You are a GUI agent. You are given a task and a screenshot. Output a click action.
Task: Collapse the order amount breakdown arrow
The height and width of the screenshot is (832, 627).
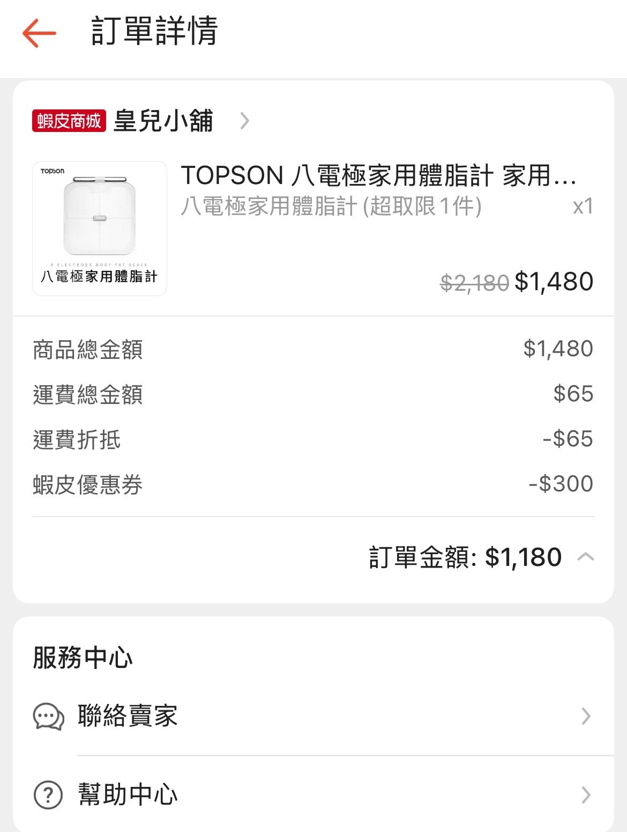point(586,557)
